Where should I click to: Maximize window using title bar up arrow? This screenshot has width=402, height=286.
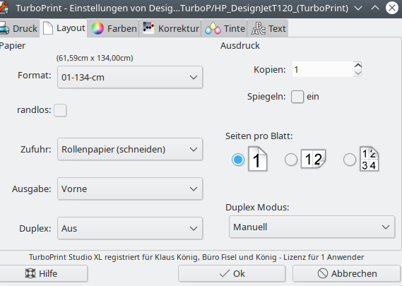tap(375, 8)
